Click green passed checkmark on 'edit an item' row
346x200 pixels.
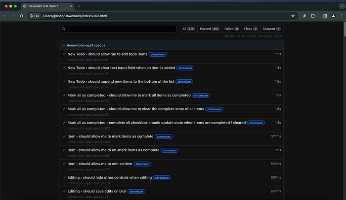[64, 164]
